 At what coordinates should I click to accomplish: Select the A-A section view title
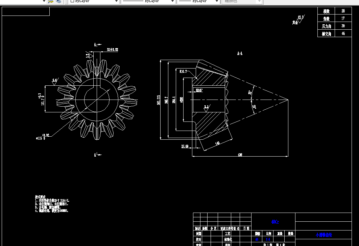pos(240,54)
